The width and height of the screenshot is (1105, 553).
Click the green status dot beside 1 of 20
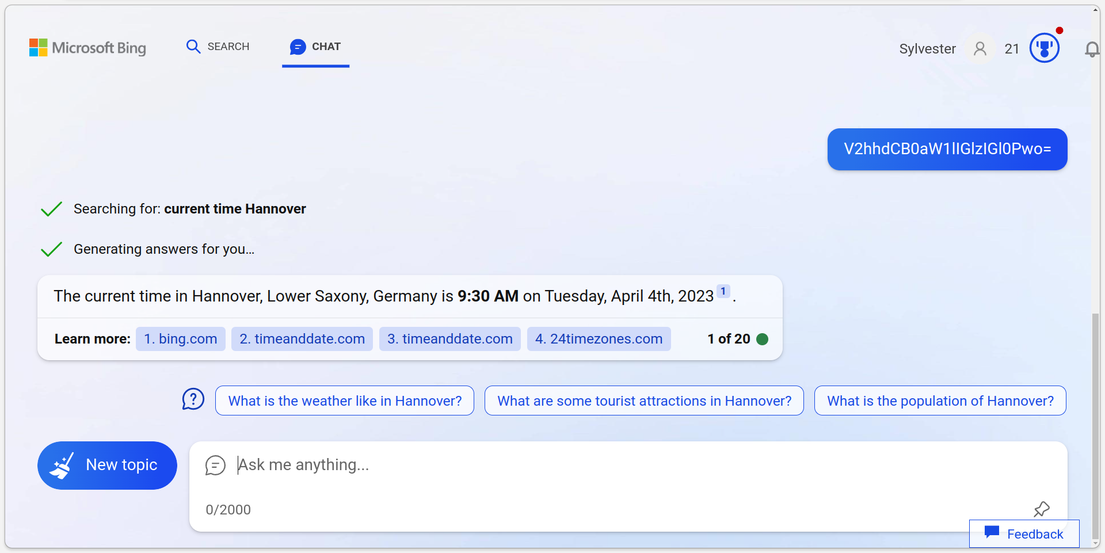(763, 339)
